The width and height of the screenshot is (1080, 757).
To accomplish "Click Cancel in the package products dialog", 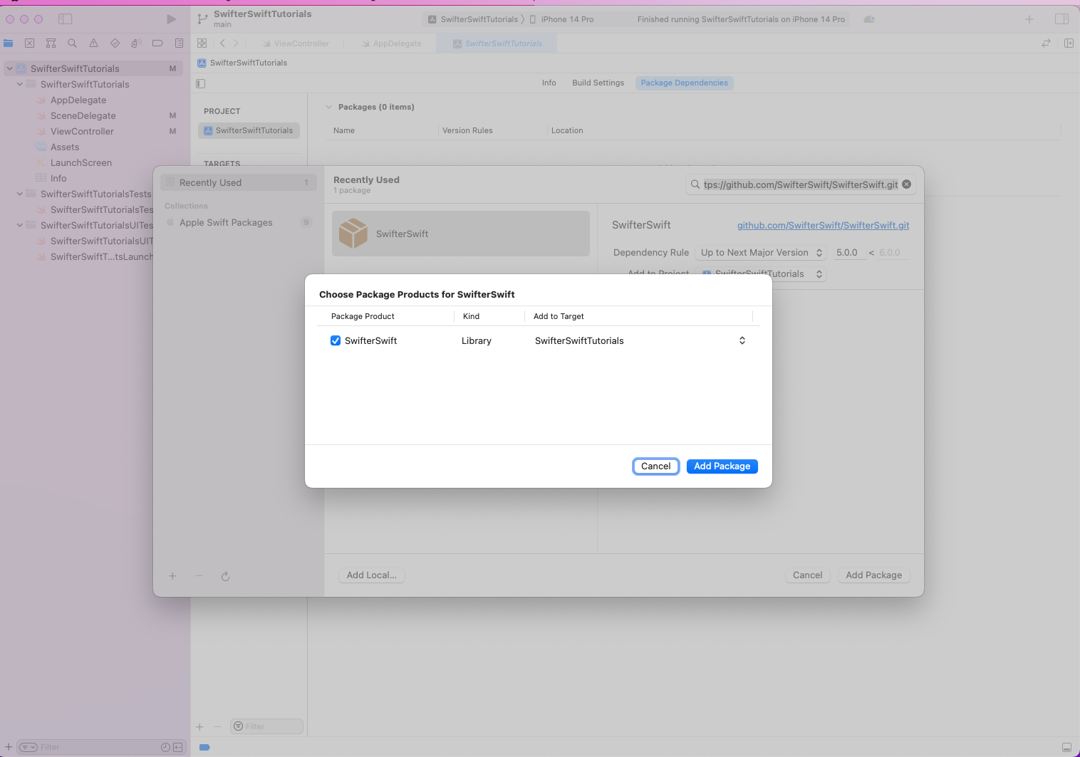I will click(x=655, y=466).
